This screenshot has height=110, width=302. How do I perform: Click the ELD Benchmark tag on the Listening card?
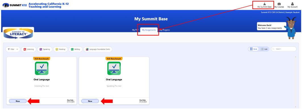coord(41,59)
